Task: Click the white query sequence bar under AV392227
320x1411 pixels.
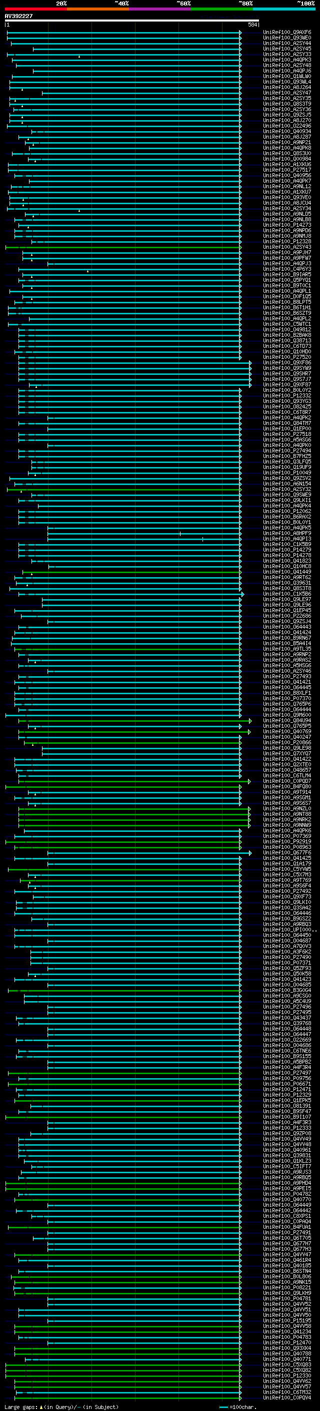Action: point(132,21)
